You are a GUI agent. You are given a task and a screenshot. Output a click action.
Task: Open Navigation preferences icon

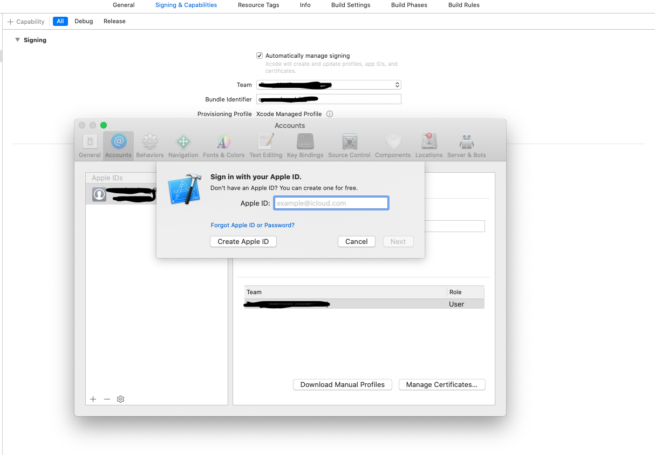(183, 142)
